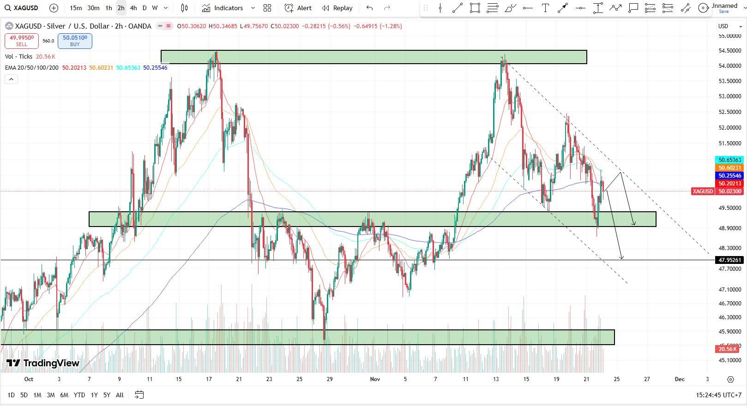This screenshot has height=406, width=747.
Task: Select the text tool in drawing toolbar
Action: point(545,8)
